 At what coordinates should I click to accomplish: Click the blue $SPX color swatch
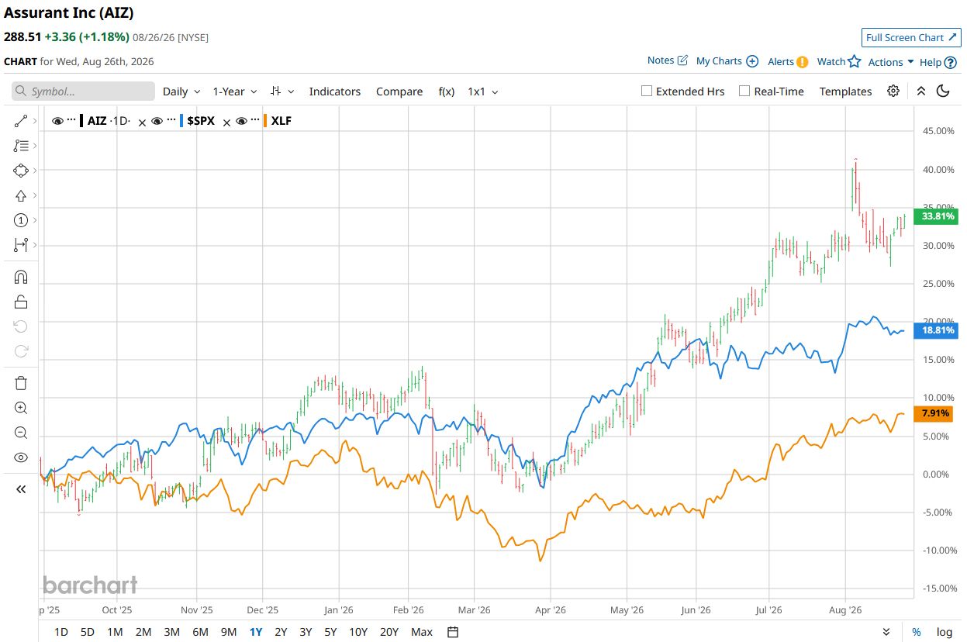click(x=181, y=121)
